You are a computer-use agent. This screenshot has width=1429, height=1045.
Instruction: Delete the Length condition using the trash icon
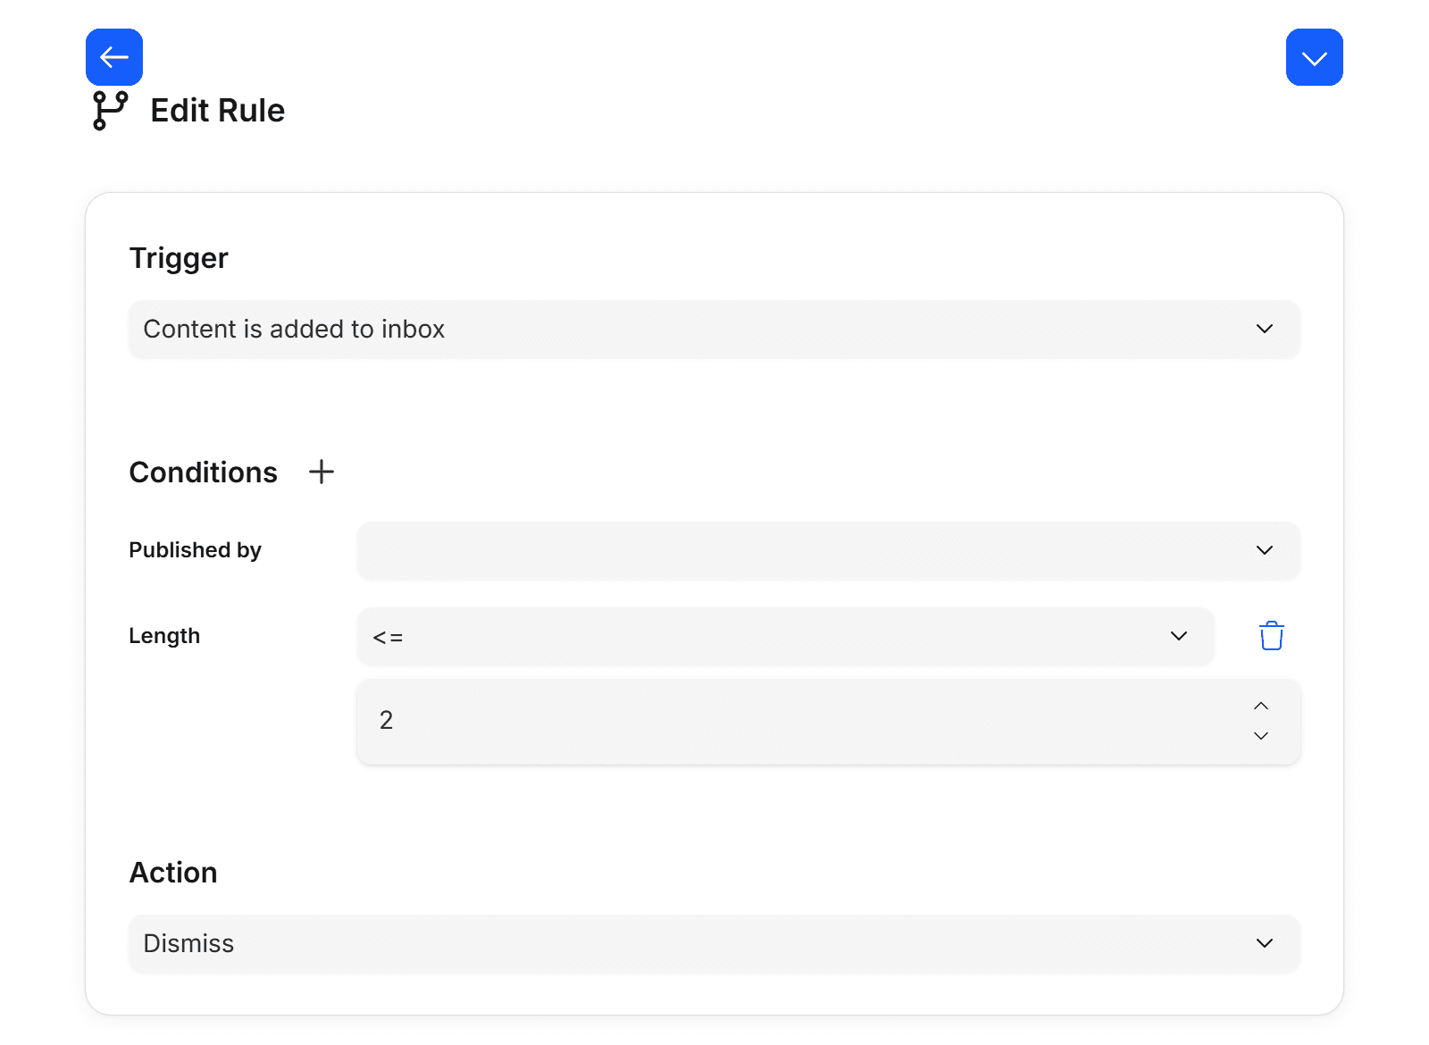click(x=1271, y=636)
